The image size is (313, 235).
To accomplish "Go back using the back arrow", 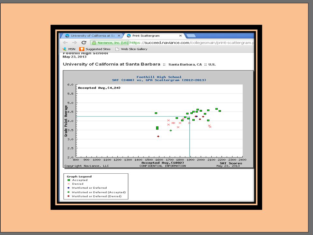I will coord(65,42).
